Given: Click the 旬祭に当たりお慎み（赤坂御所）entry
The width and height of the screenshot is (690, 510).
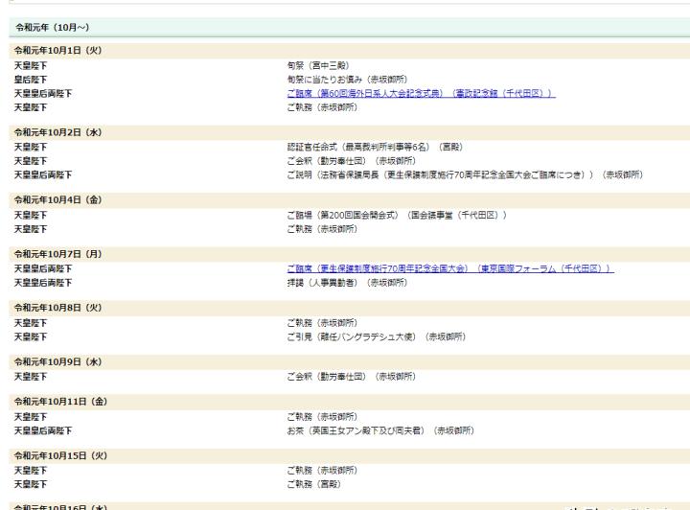Looking at the screenshot, I should click(347, 80).
